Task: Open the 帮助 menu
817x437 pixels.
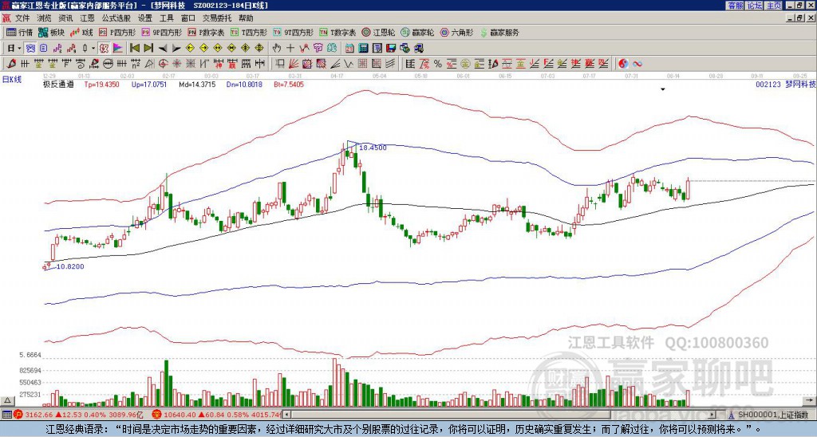Action: click(x=246, y=18)
